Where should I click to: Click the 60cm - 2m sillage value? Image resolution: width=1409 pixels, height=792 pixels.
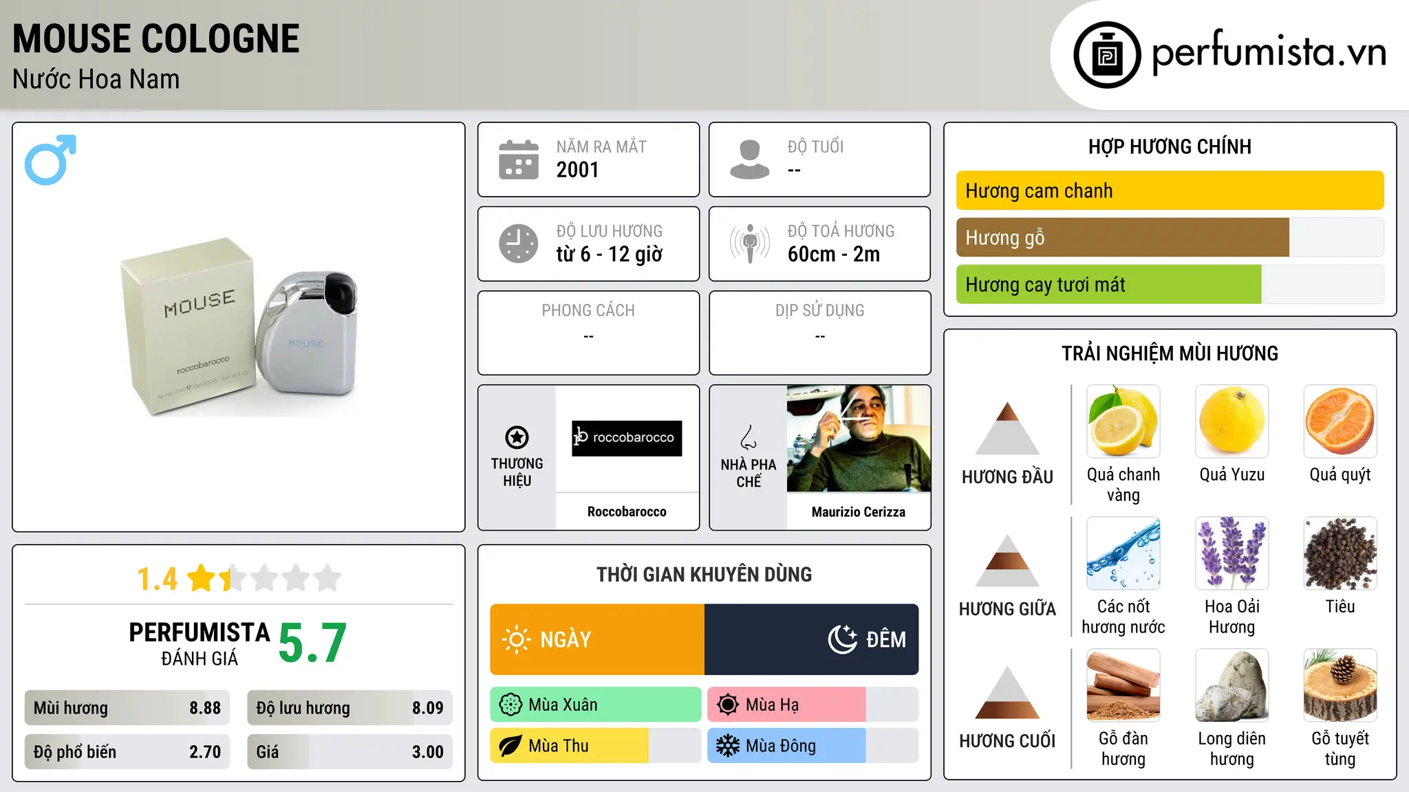coord(834,254)
